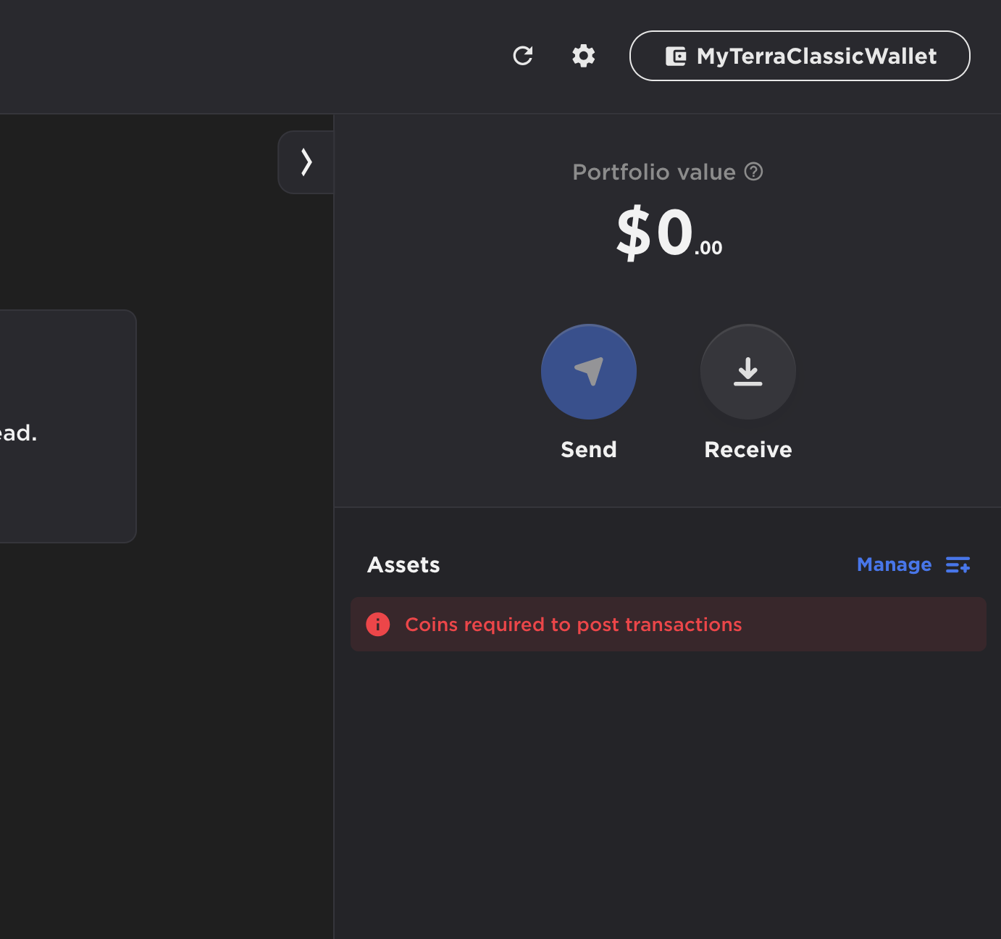Click the Receive button label
1001x939 pixels.
pos(747,449)
